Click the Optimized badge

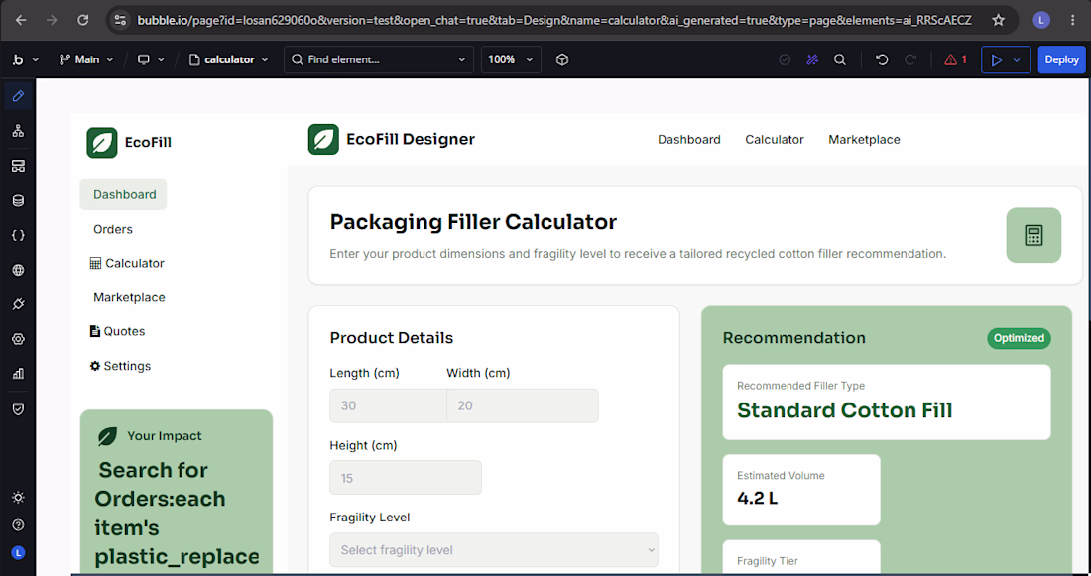pos(1019,338)
